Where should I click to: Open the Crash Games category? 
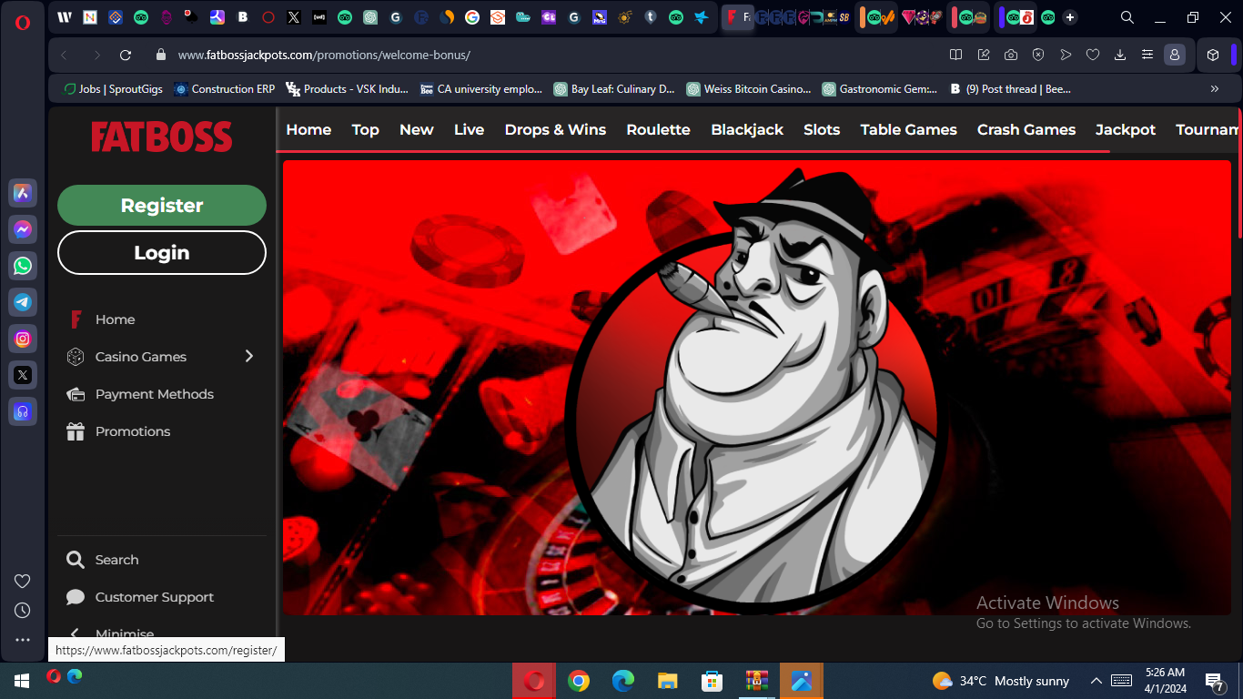coord(1026,129)
